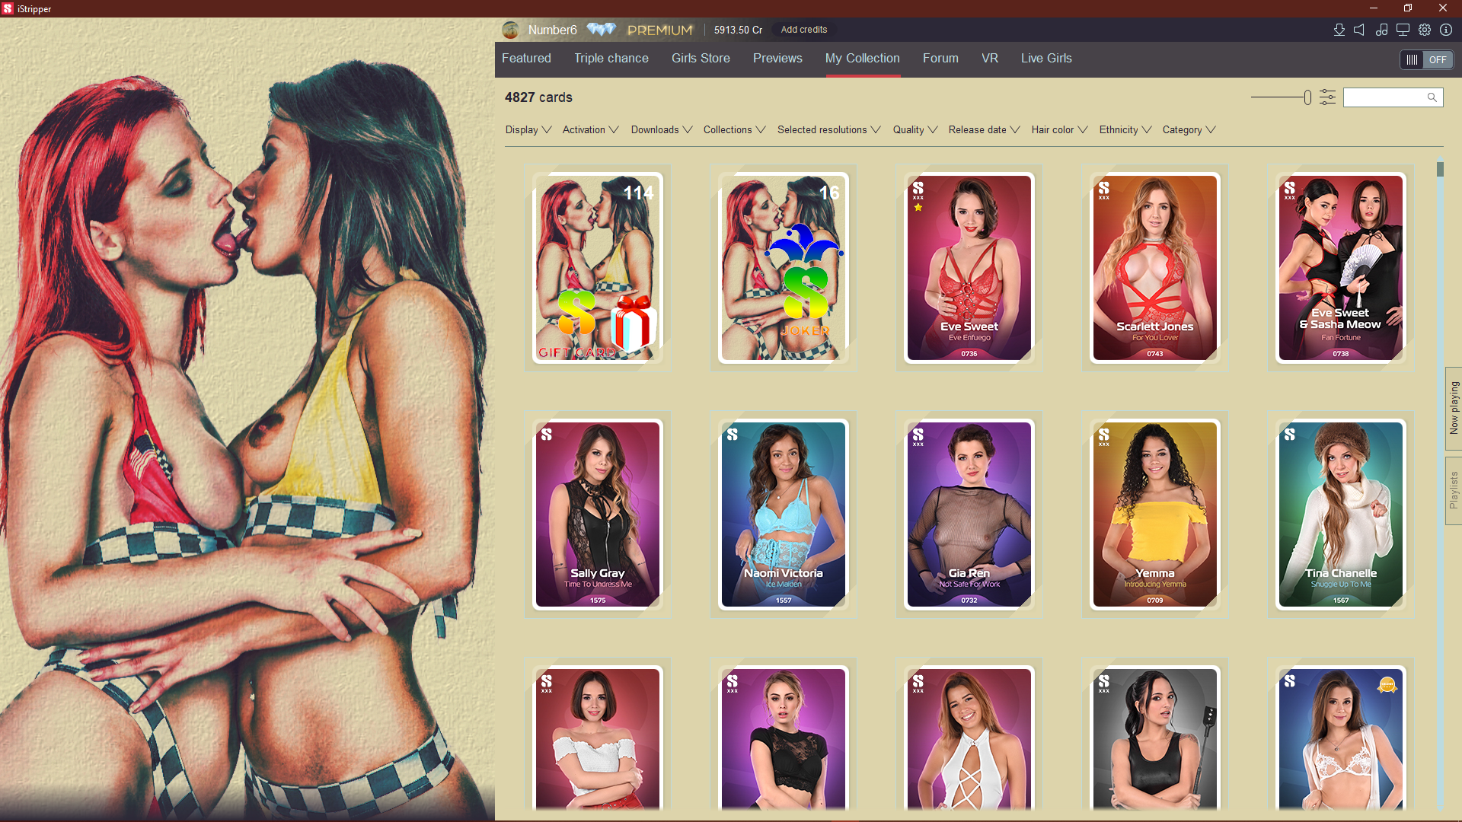Open the Now playing side panel

[1453, 408]
